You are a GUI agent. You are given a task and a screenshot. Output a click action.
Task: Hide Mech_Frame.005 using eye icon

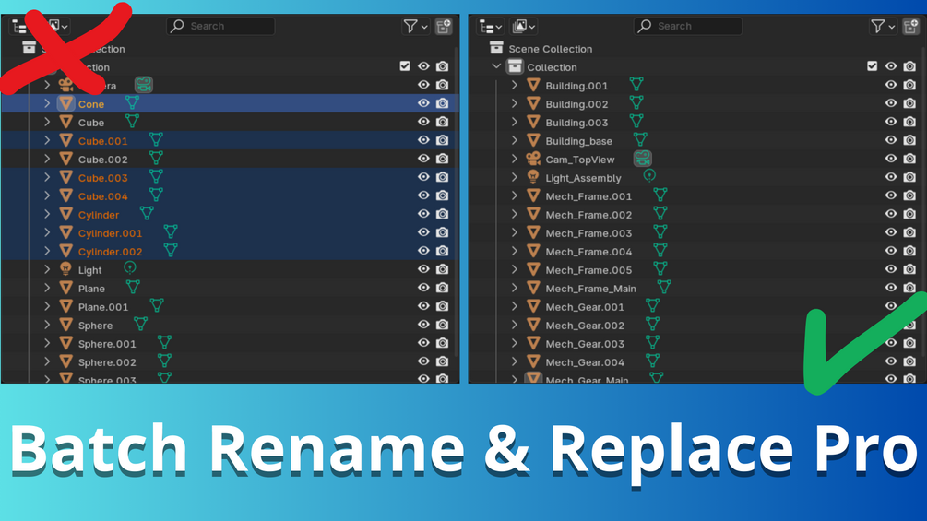pyautogui.click(x=891, y=268)
